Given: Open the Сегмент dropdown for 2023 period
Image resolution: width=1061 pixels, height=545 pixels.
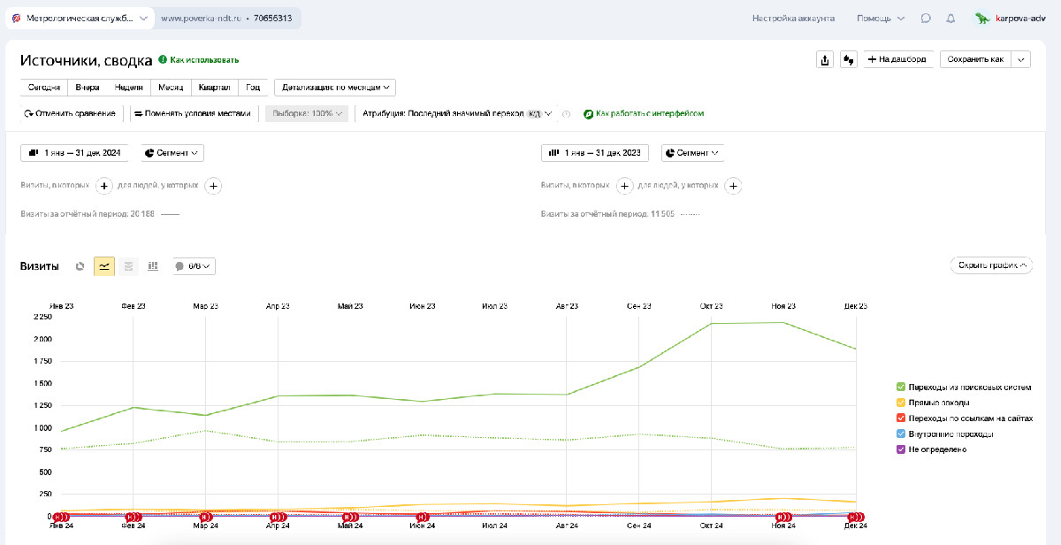Looking at the screenshot, I should tap(693, 153).
